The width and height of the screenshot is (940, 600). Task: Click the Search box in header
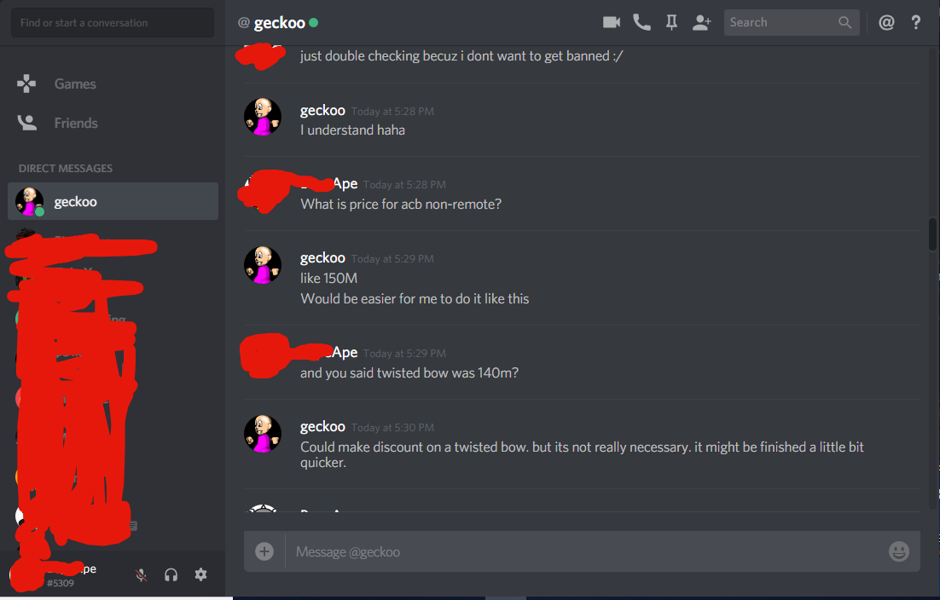point(792,23)
